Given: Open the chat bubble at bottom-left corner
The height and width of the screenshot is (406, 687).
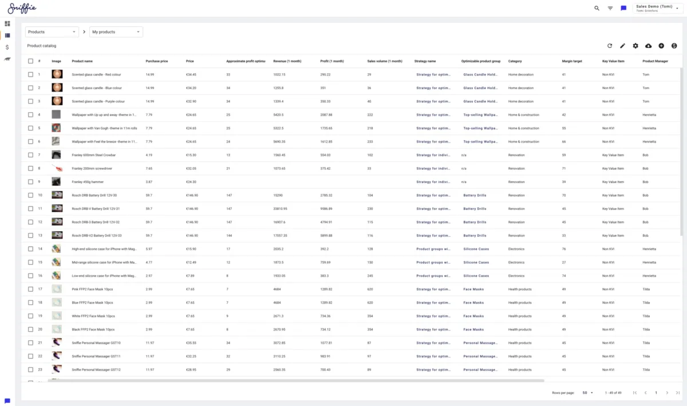Looking at the screenshot, I should pyautogui.click(x=7, y=401).
